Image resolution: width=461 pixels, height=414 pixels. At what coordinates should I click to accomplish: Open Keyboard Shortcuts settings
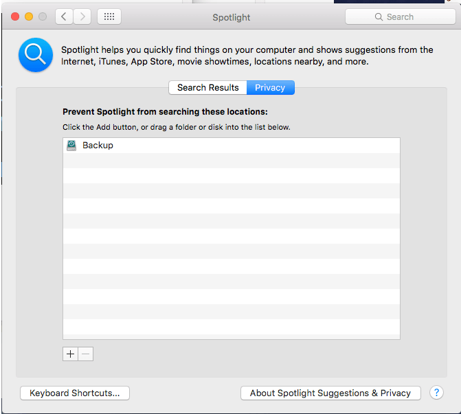(75, 393)
